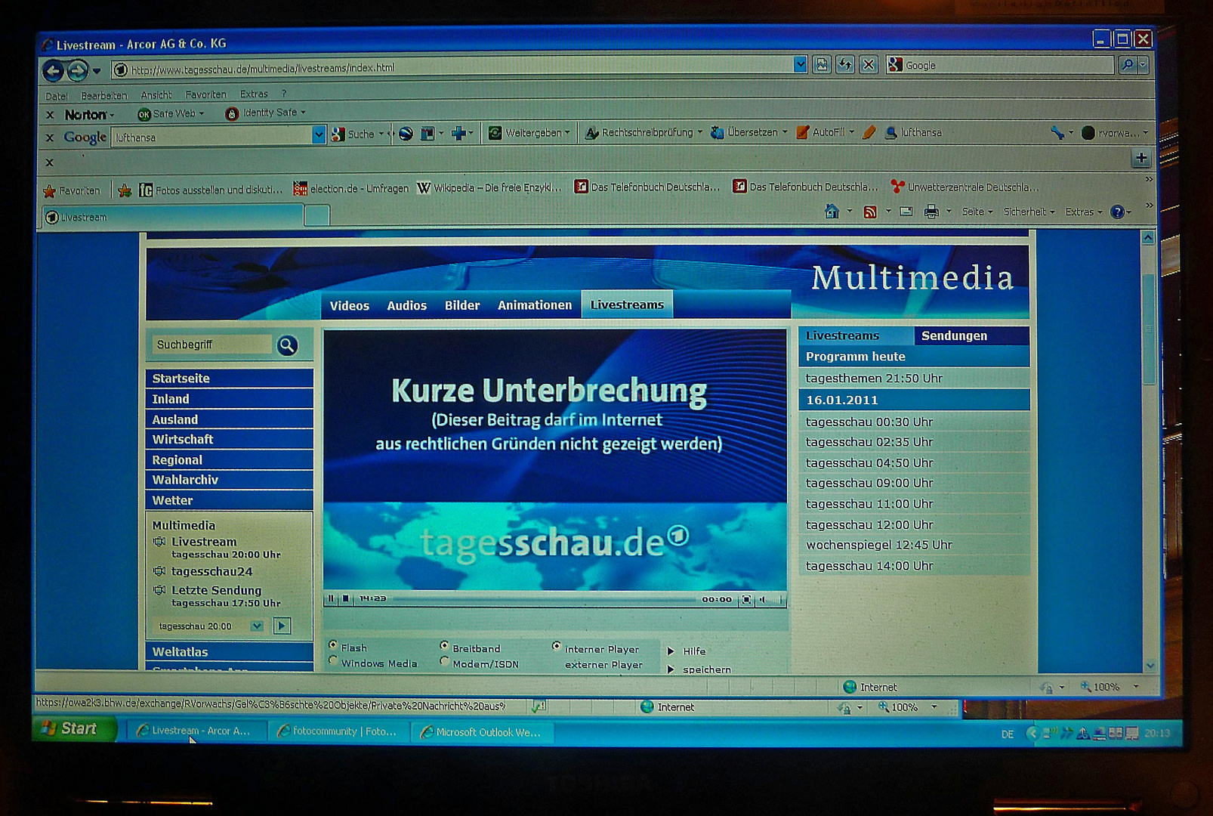Click the Übersetzen translate icon
This screenshot has width=1213, height=816.
(x=717, y=132)
